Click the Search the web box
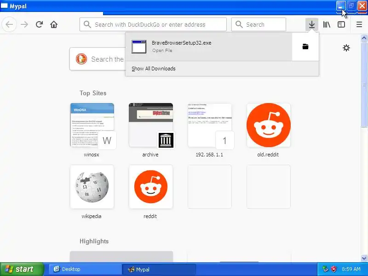Screen dimensions: 368x276 click(x=98, y=59)
